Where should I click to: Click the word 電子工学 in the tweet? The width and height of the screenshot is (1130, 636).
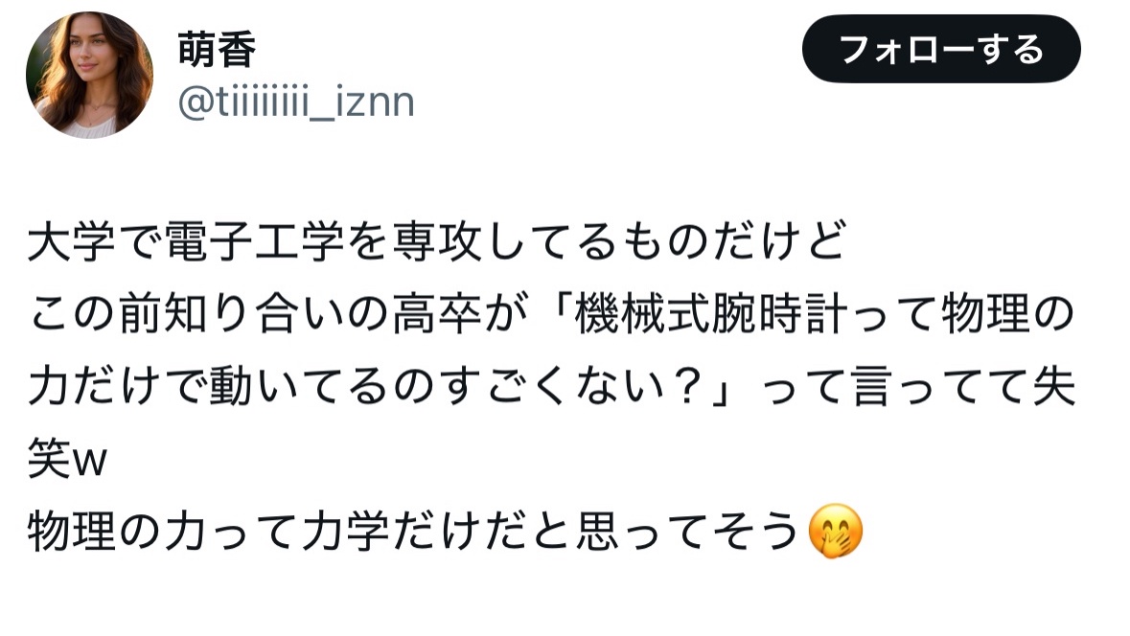click(255, 240)
